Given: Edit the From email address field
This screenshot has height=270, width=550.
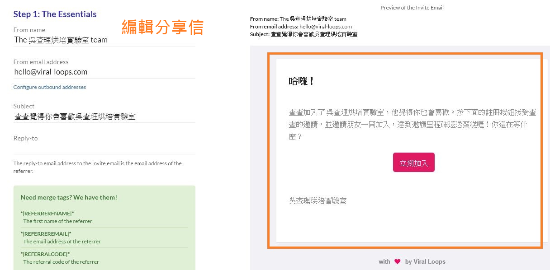Looking at the screenshot, I should click(104, 72).
